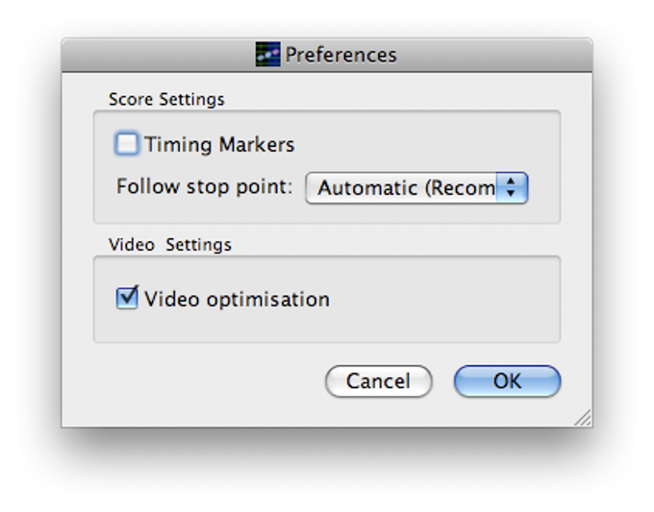Click the blue up-down arrows of popup menu
The image size is (654, 512).
click(x=512, y=188)
